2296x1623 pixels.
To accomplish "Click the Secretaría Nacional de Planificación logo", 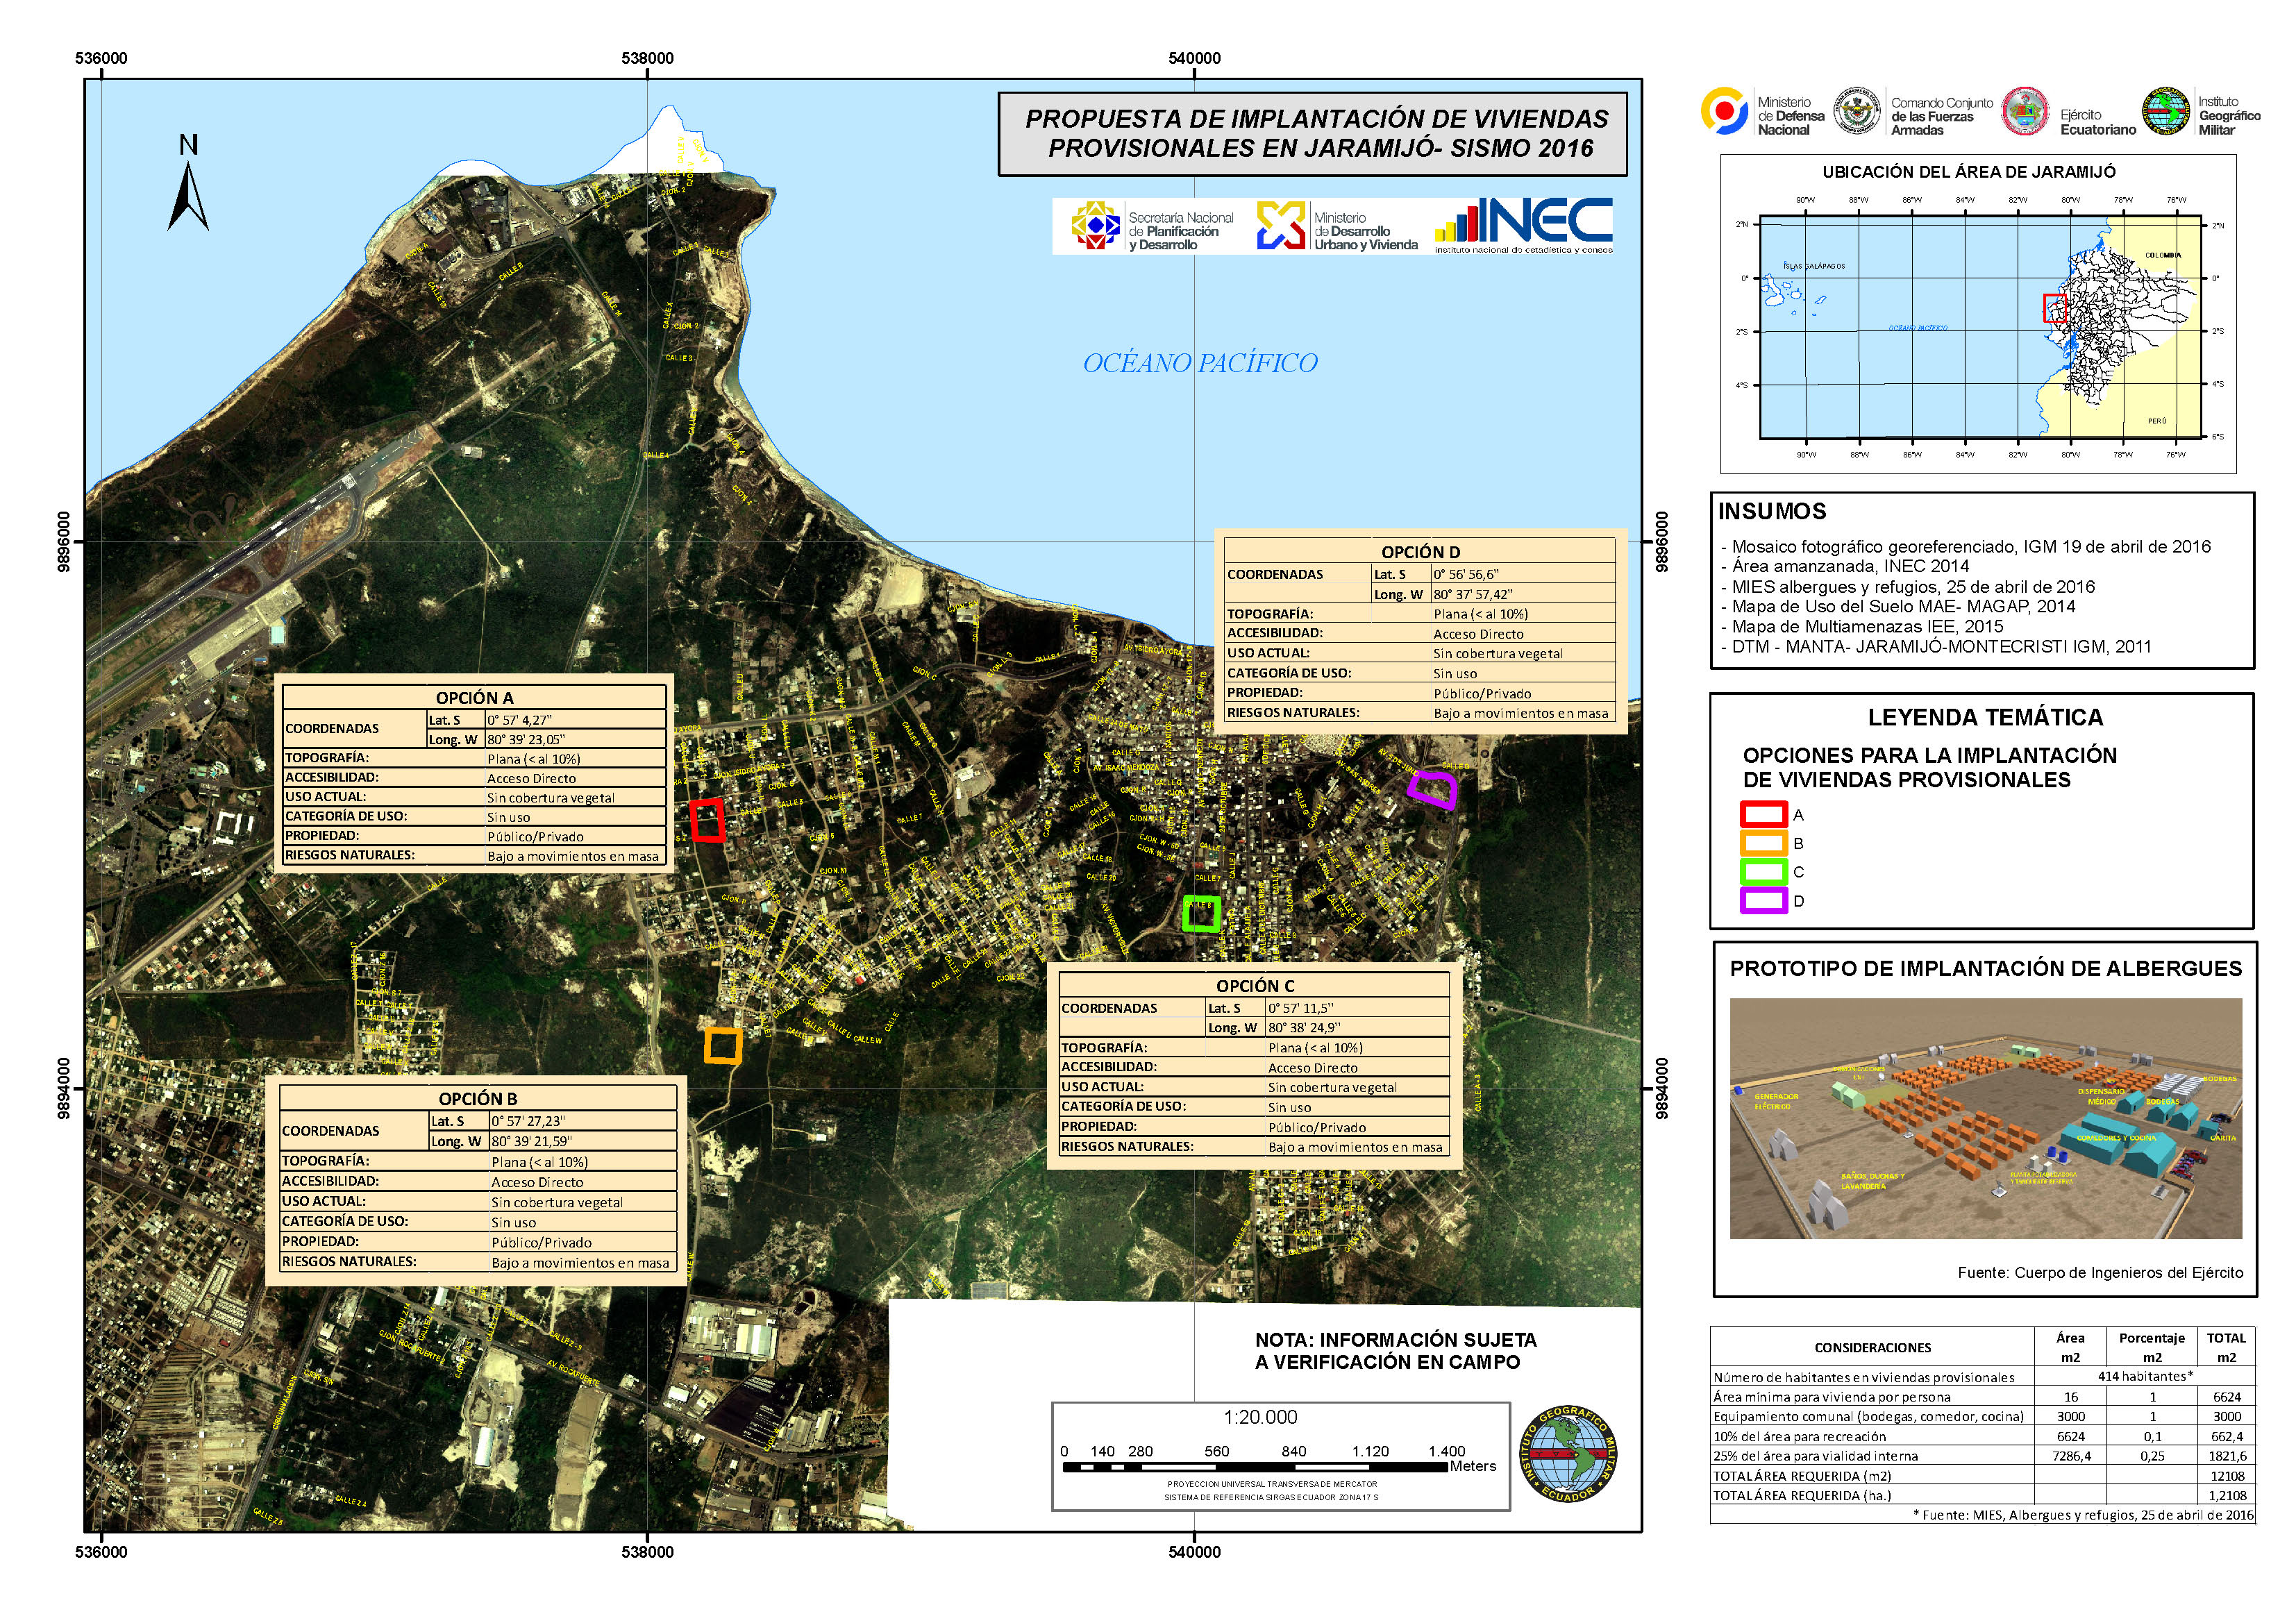I will click(1095, 226).
